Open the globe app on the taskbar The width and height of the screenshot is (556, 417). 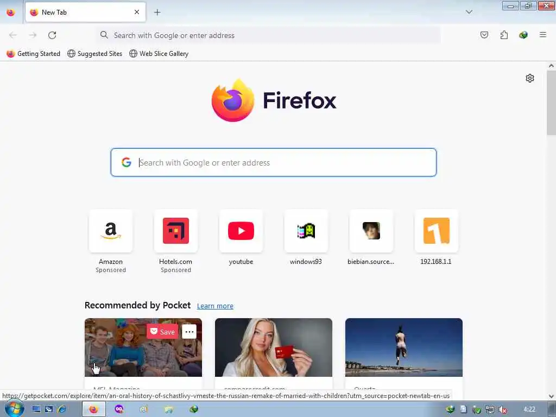(194, 409)
